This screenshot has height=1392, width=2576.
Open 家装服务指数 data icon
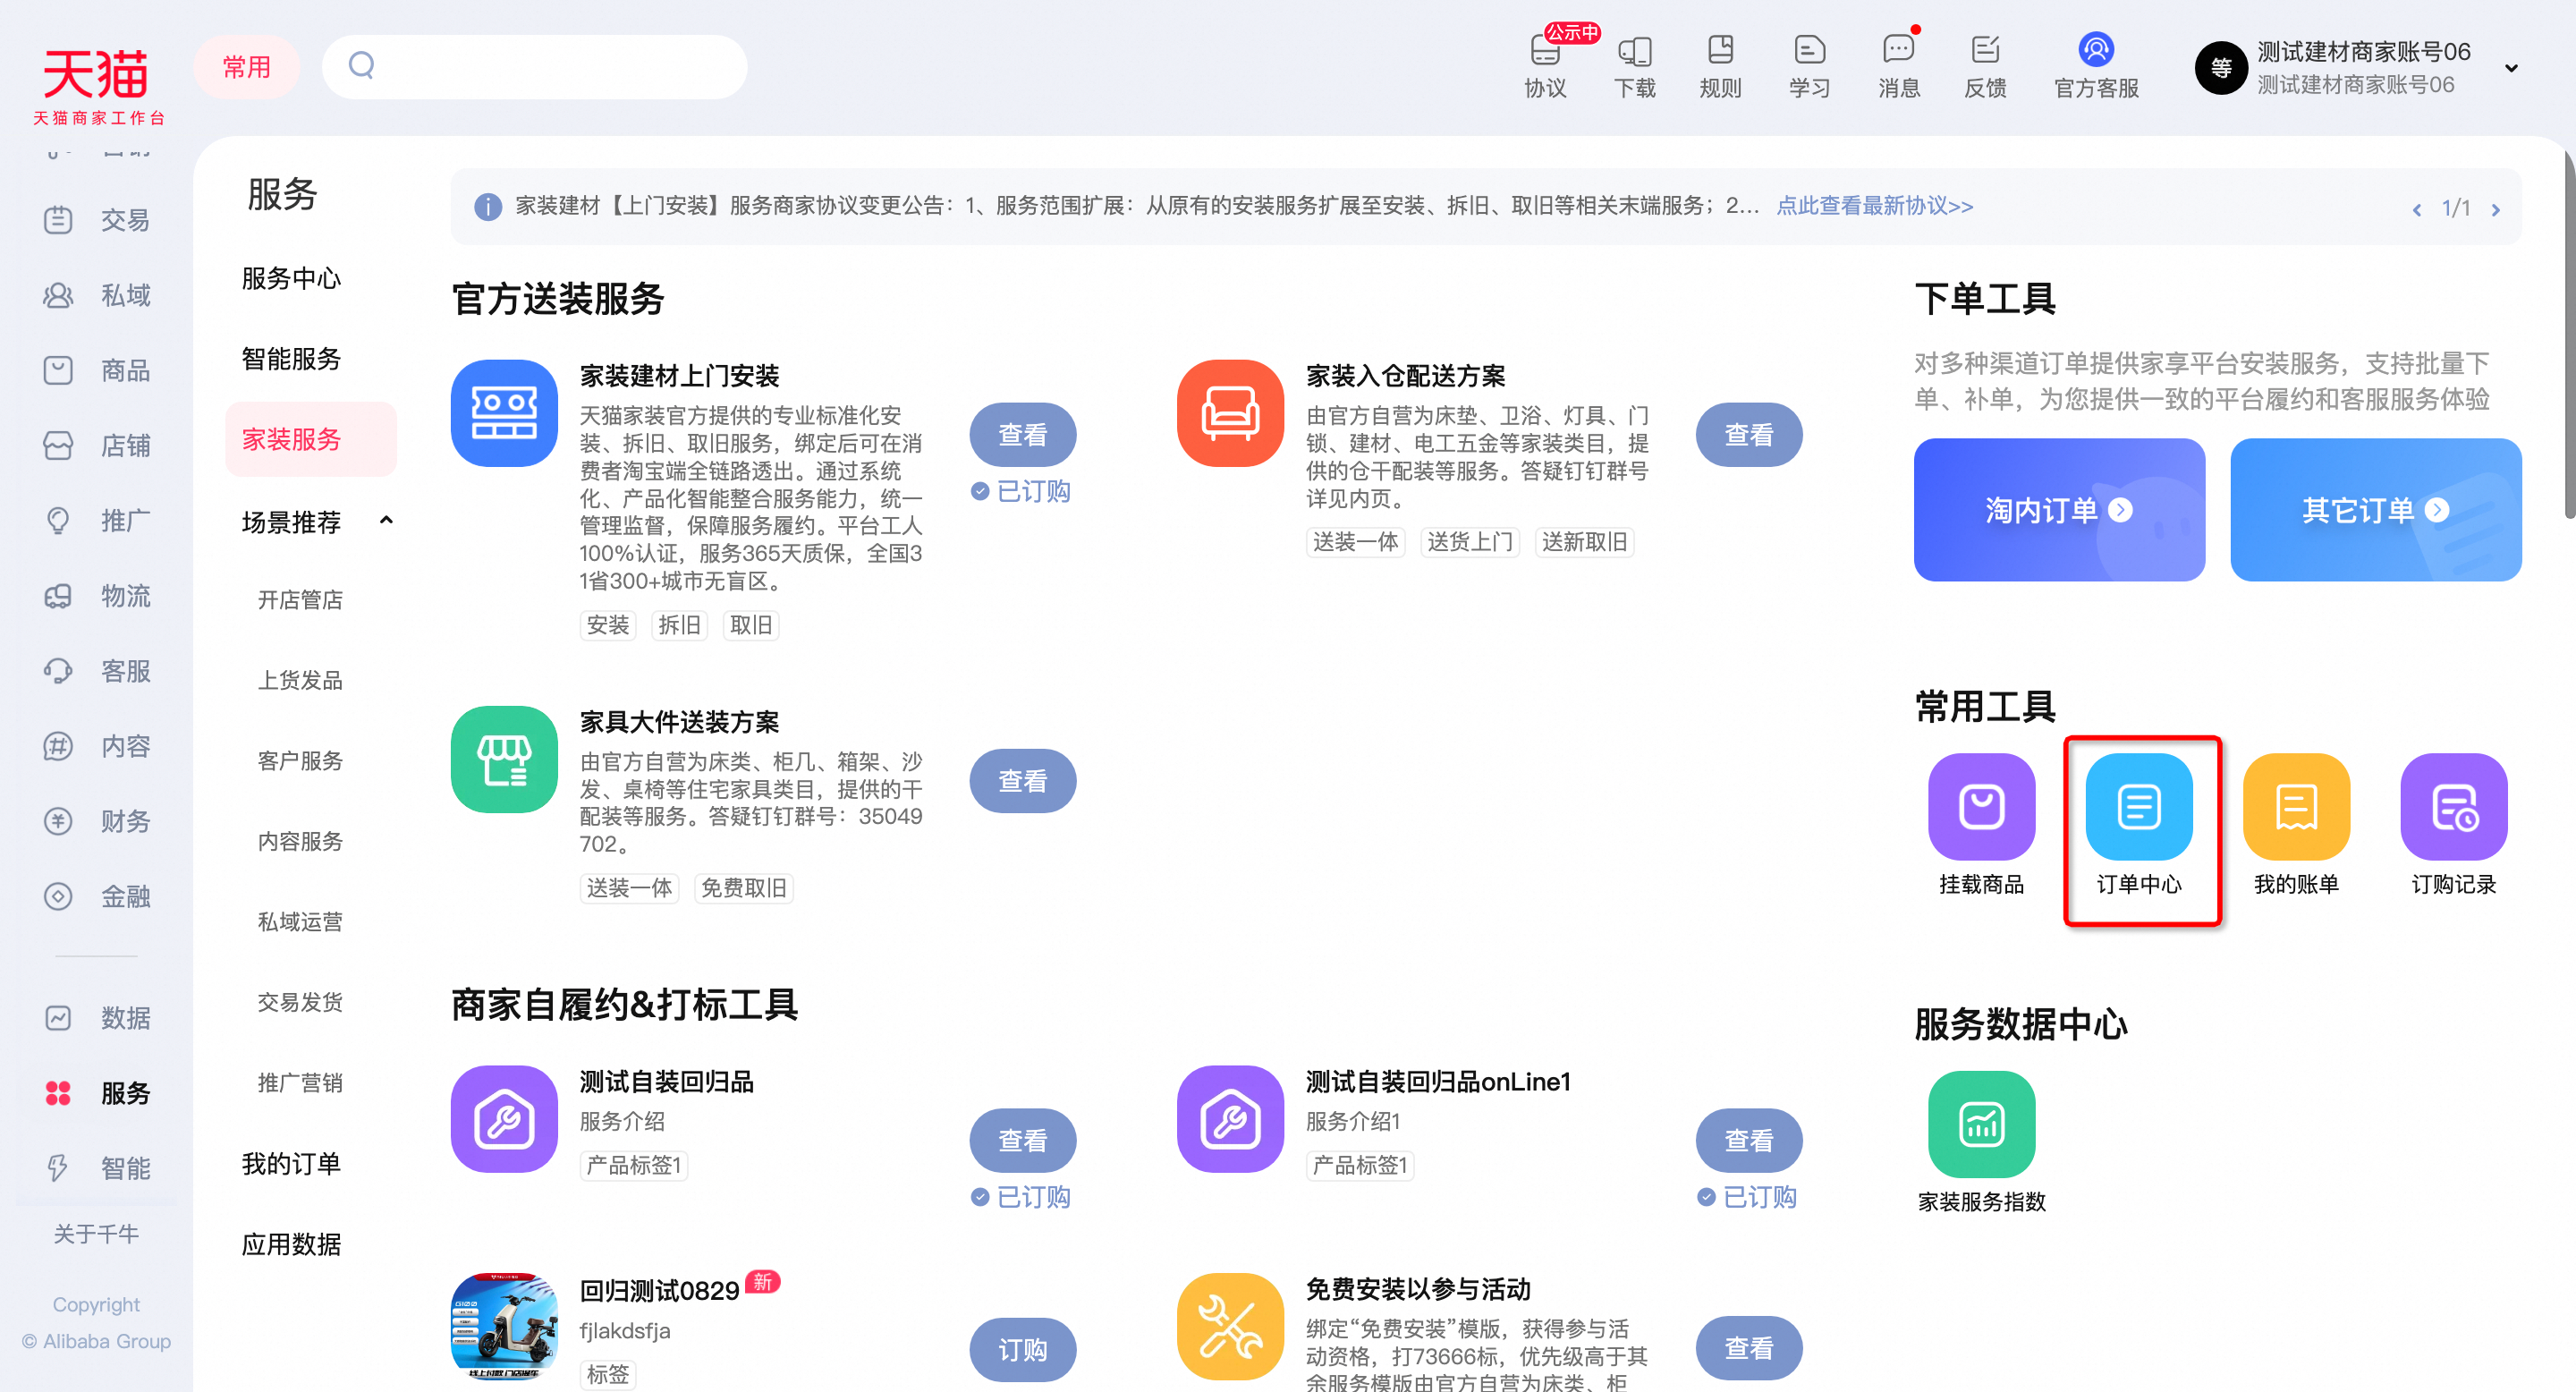pyautogui.click(x=1981, y=1124)
